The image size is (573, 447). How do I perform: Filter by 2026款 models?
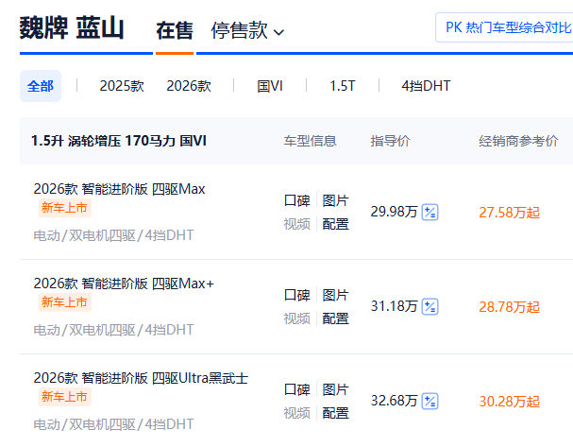[189, 86]
